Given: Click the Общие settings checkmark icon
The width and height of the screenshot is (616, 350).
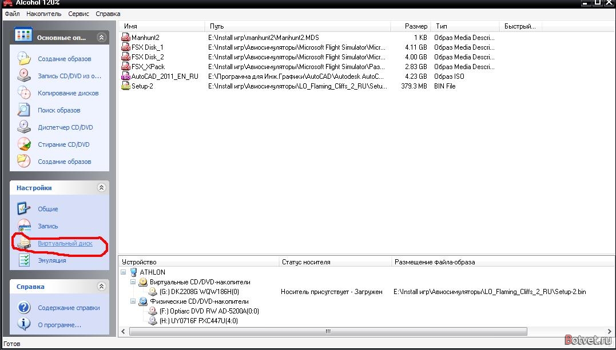Looking at the screenshot, I should coord(24,209).
